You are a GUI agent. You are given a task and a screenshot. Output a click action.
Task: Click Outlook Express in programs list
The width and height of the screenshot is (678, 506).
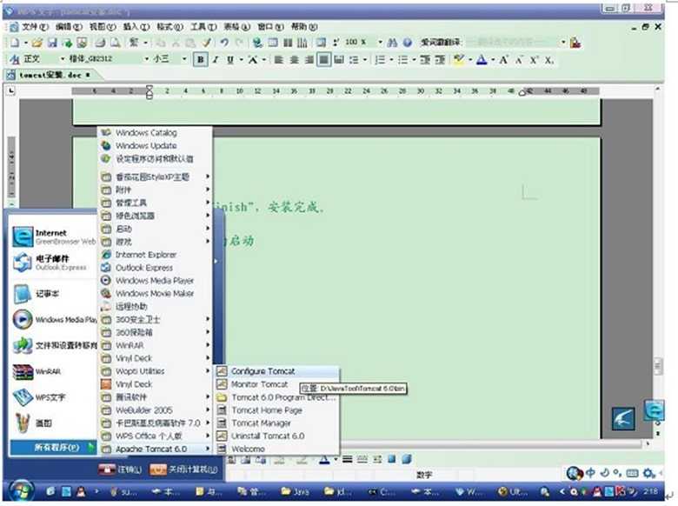click(156, 267)
